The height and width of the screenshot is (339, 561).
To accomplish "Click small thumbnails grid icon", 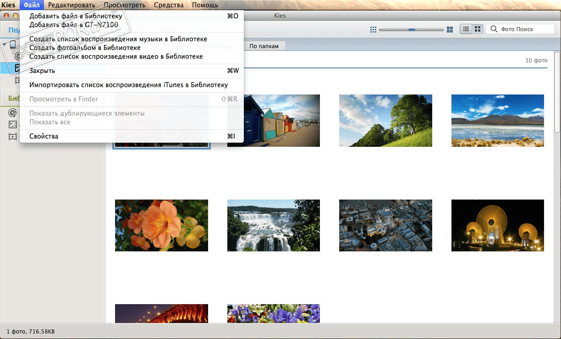I will point(373,29).
